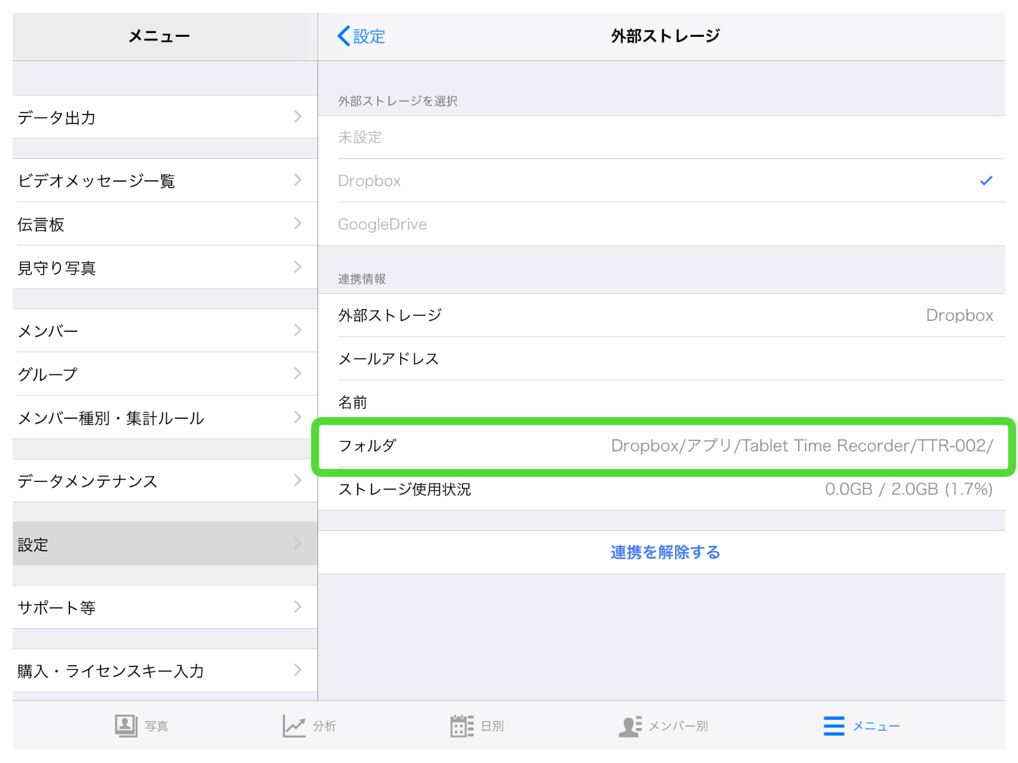This screenshot has width=1018, height=763.
Task: Open the chevron on メンバー row
Action: [x=298, y=330]
